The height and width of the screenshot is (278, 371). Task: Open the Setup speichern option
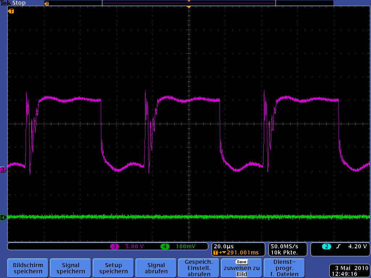(x=113, y=268)
